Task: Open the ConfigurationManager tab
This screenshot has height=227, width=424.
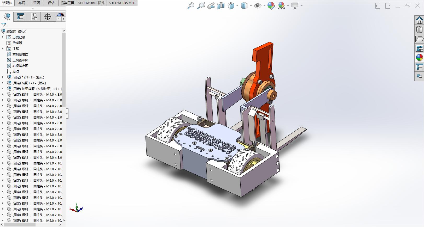Action: (x=34, y=17)
